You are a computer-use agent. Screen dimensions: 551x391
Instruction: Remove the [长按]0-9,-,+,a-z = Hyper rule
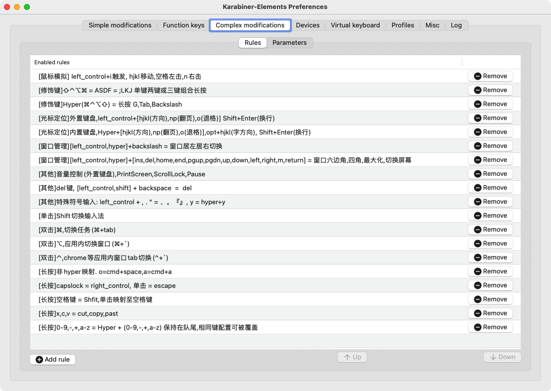[490, 327]
